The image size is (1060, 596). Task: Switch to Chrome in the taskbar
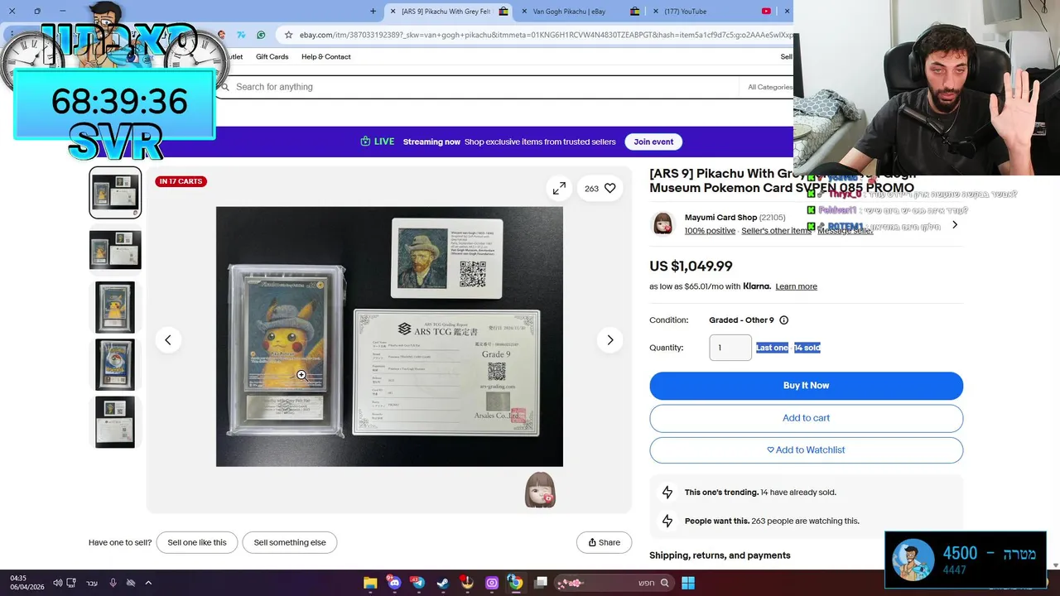coord(515,583)
